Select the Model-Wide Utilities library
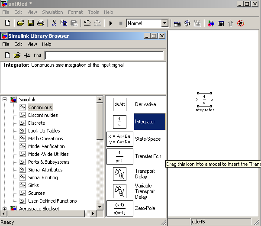The image size is (261, 226). click(x=48, y=154)
